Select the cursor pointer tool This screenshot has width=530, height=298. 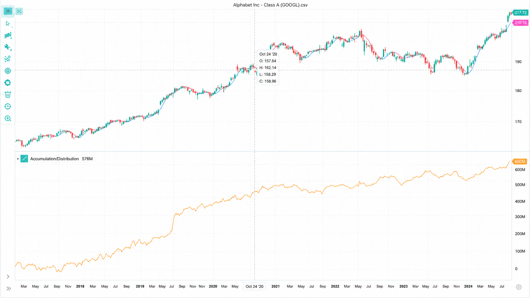click(x=8, y=24)
